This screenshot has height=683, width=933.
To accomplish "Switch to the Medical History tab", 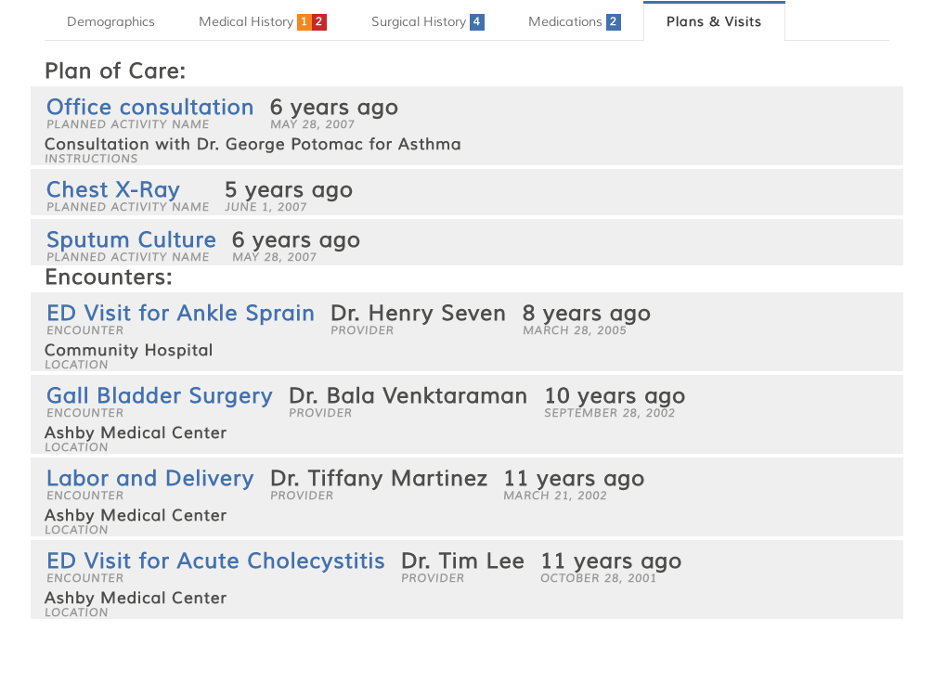I will click(245, 22).
